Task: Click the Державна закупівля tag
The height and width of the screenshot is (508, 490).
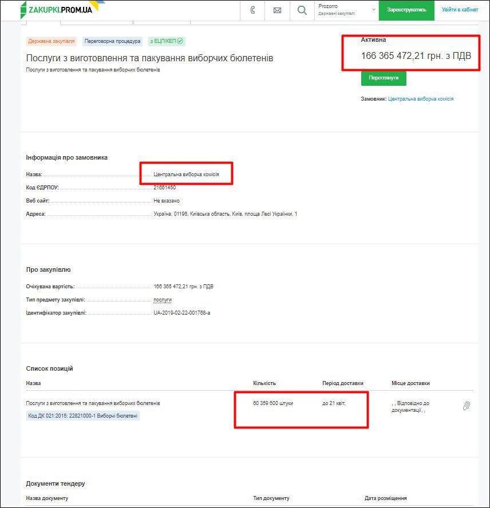Action: [x=52, y=41]
